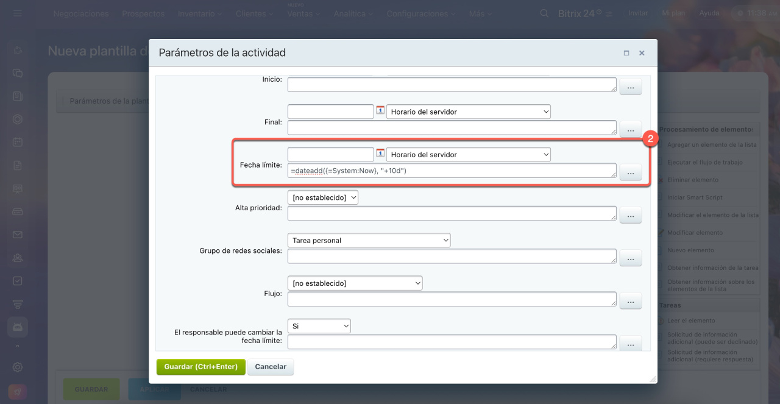Open calendar icon in left sidebar
Screen dimensions: 780x404
(x=18, y=142)
